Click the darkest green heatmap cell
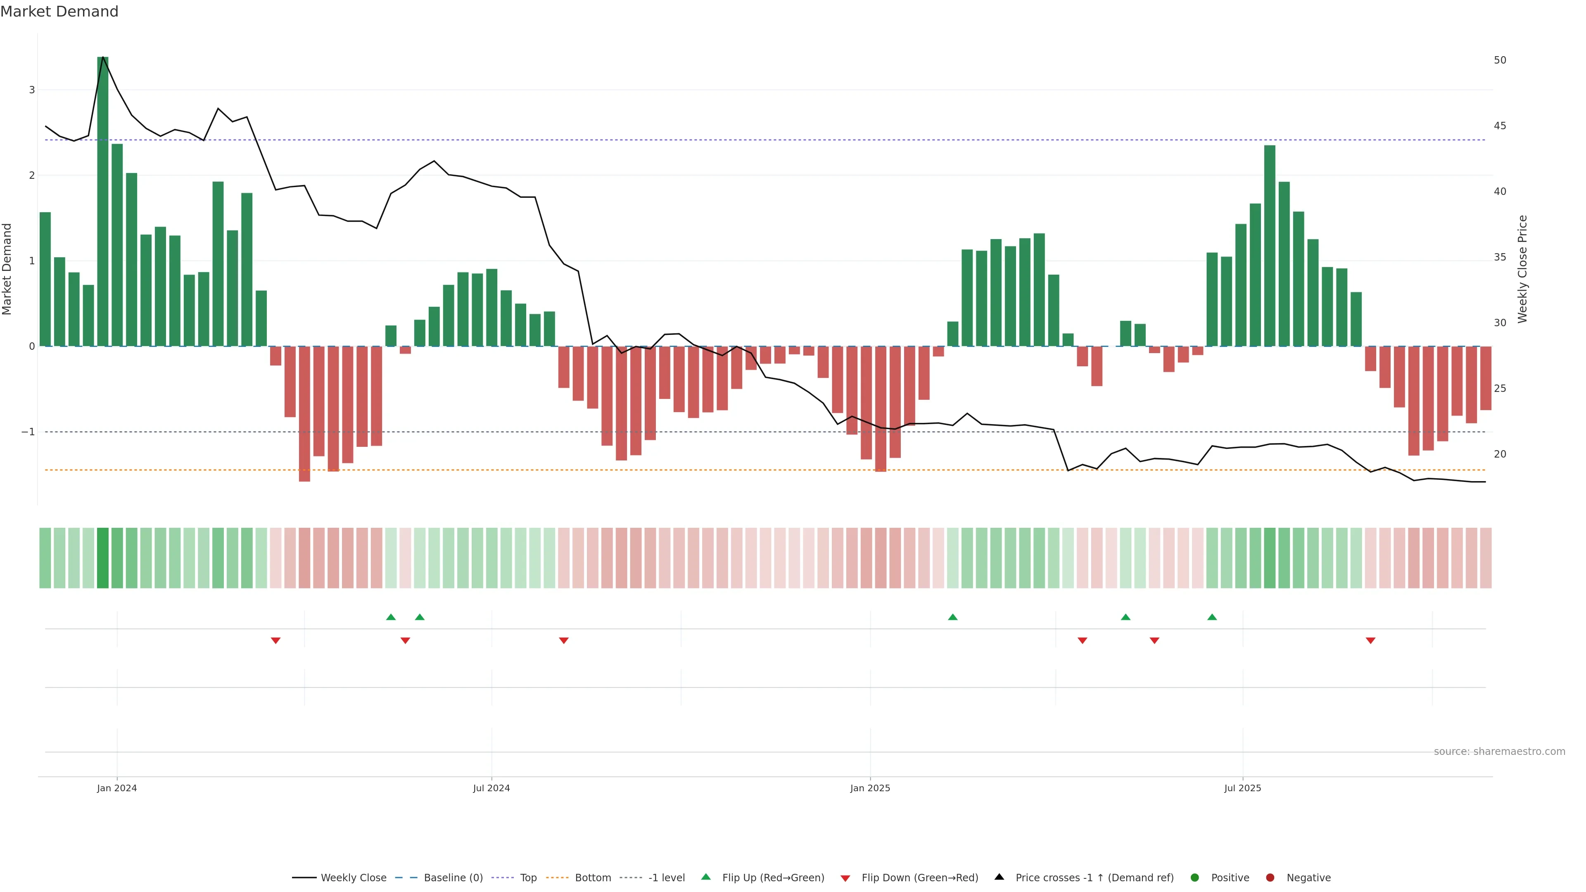 click(x=103, y=558)
